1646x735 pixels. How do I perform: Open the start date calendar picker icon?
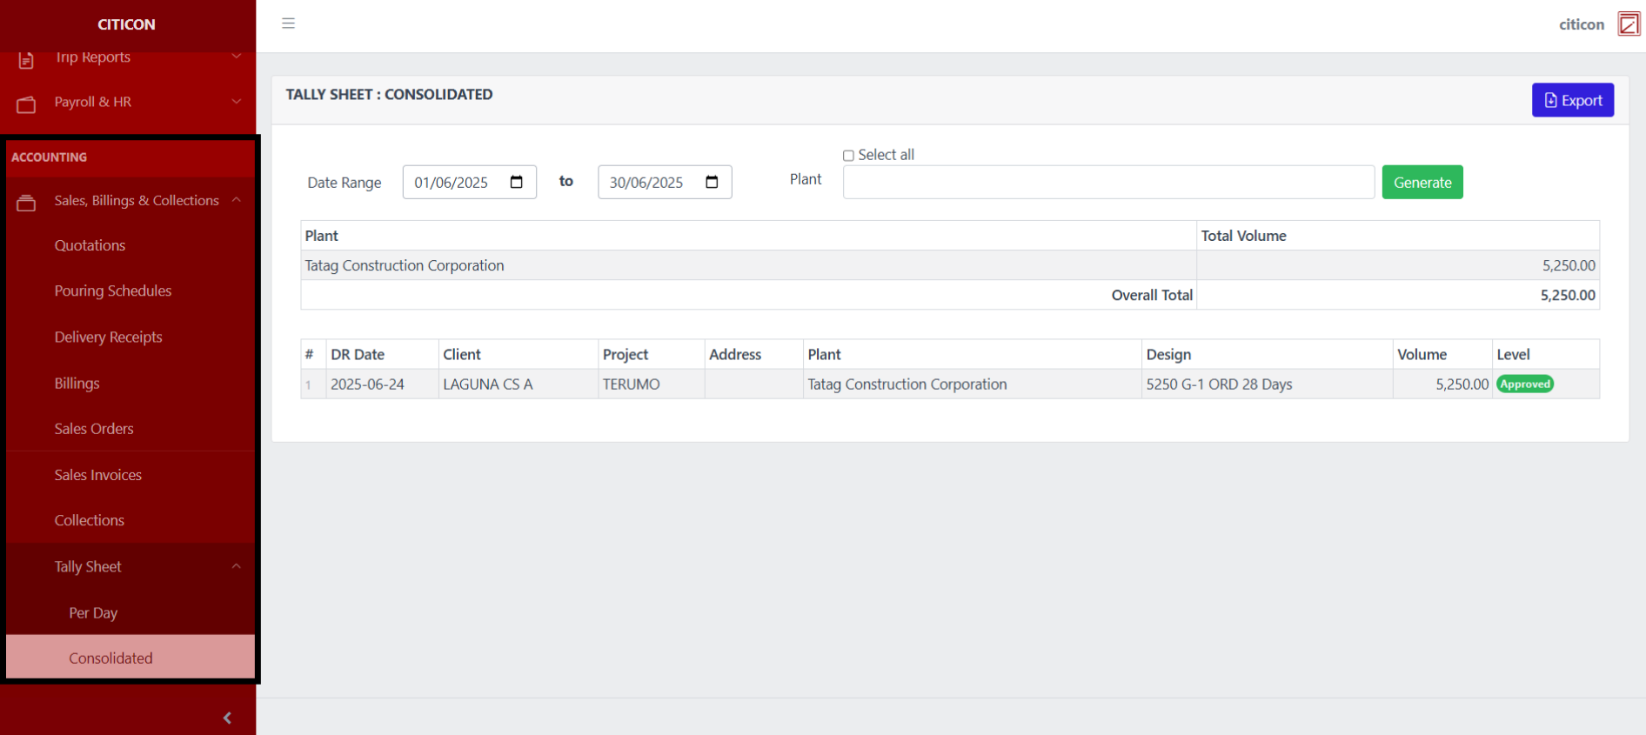coord(516,182)
